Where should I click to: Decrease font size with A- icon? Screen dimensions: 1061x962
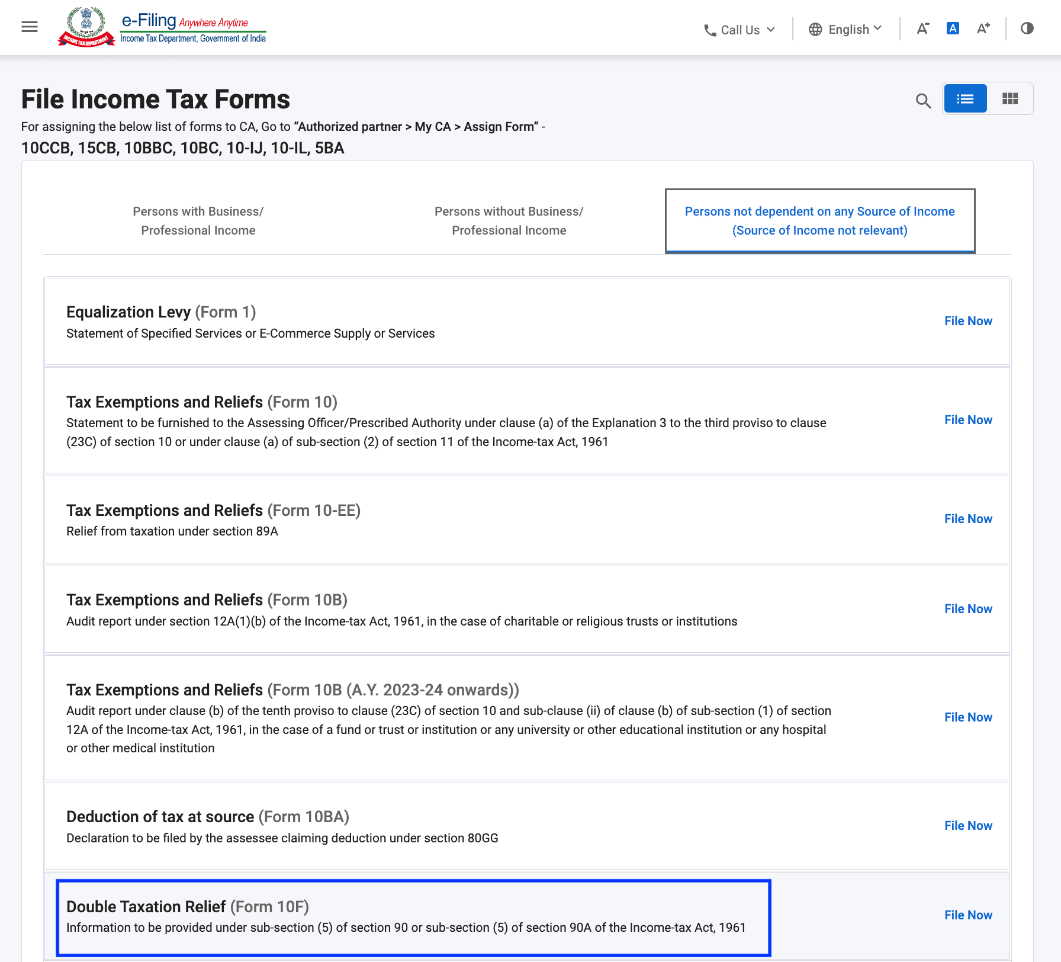922,28
